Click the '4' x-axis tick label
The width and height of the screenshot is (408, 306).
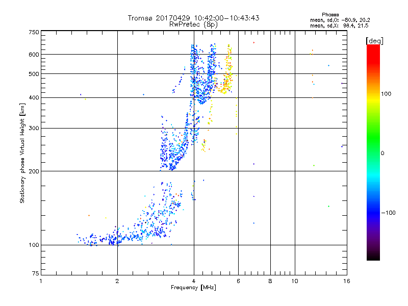[x=194, y=281]
